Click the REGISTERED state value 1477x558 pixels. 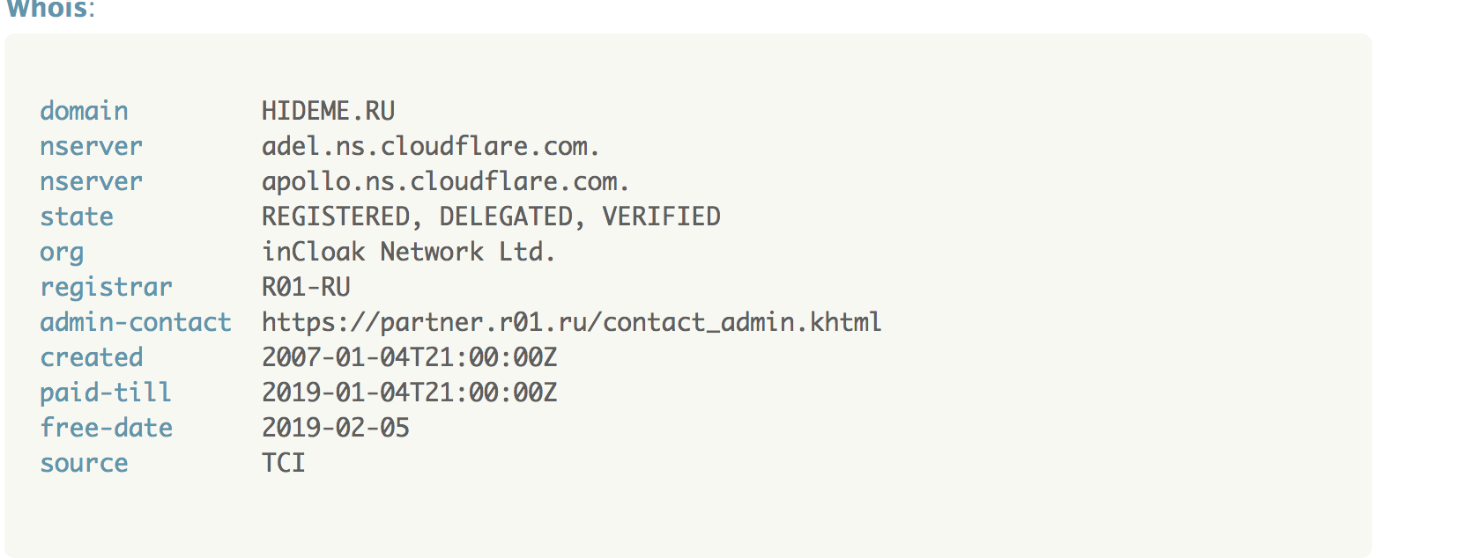[336, 217]
